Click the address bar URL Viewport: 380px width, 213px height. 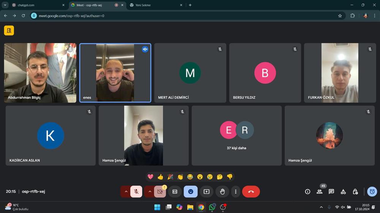click(x=71, y=16)
